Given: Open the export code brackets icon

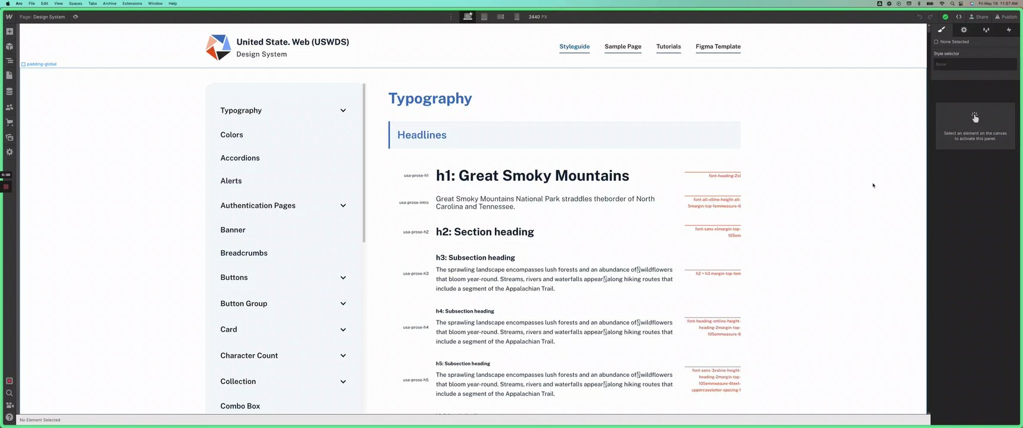Looking at the screenshot, I should click(x=959, y=17).
